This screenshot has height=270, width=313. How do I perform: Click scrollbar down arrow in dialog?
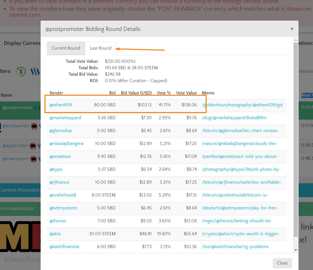[x=296, y=250]
